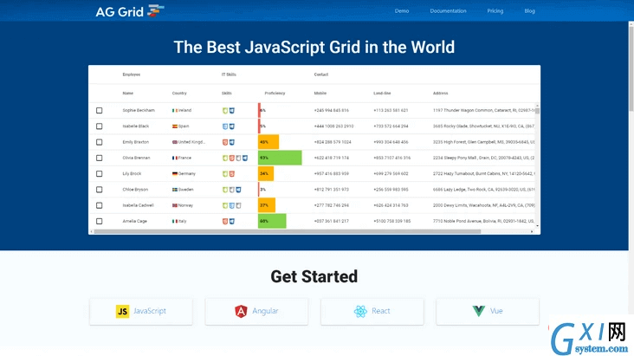Click the grid's vertical scrollbar thumb
The height and width of the screenshot is (356, 634).
pos(537,111)
